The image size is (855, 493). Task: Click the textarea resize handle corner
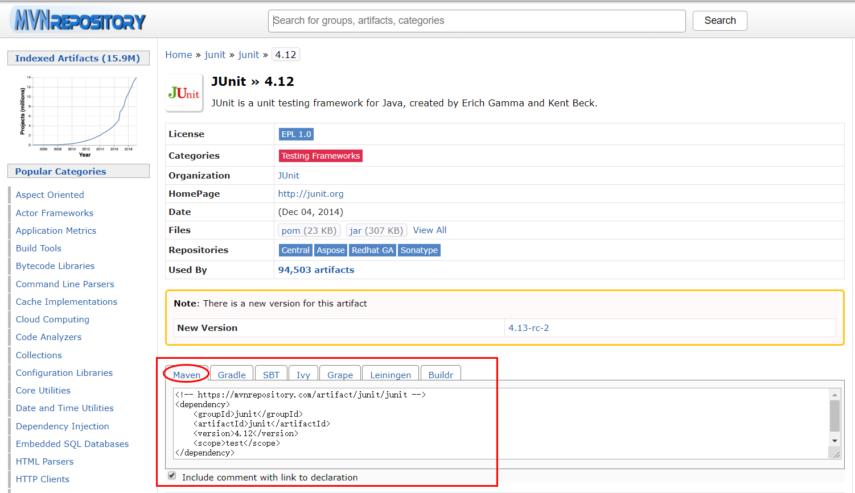[836, 454]
